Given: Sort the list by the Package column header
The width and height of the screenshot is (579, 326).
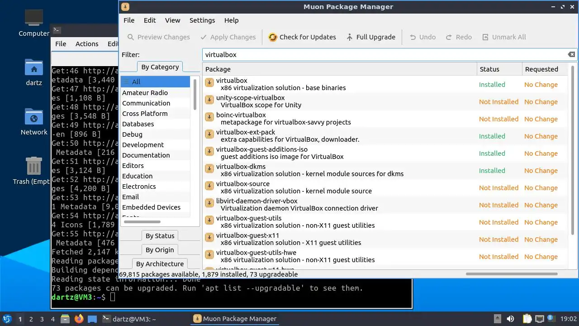Looking at the screenshot, I should tap(340, 69).
